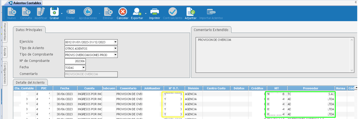Click the Comentario column header
This screenshot has width=358, height=119.
(x=128, y=88)
